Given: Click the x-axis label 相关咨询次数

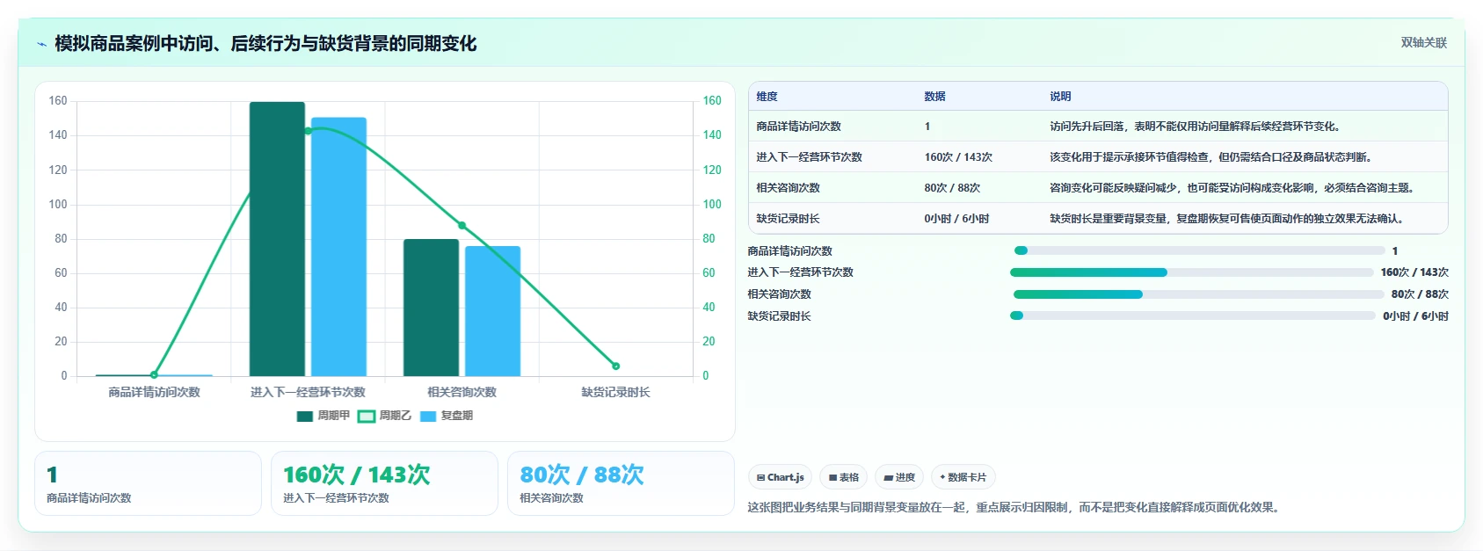Looking at the screenshot, I should pyautogui.click(x=462, y=392).
